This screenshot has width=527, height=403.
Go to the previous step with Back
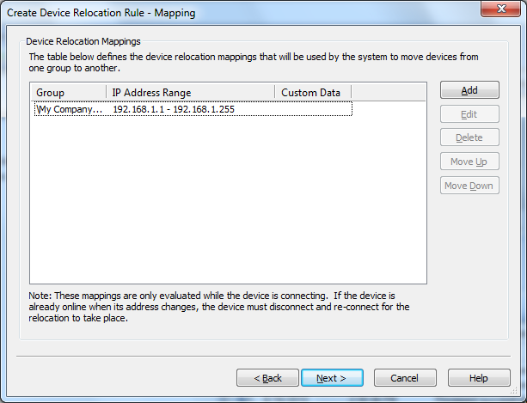tap(267, 378)
